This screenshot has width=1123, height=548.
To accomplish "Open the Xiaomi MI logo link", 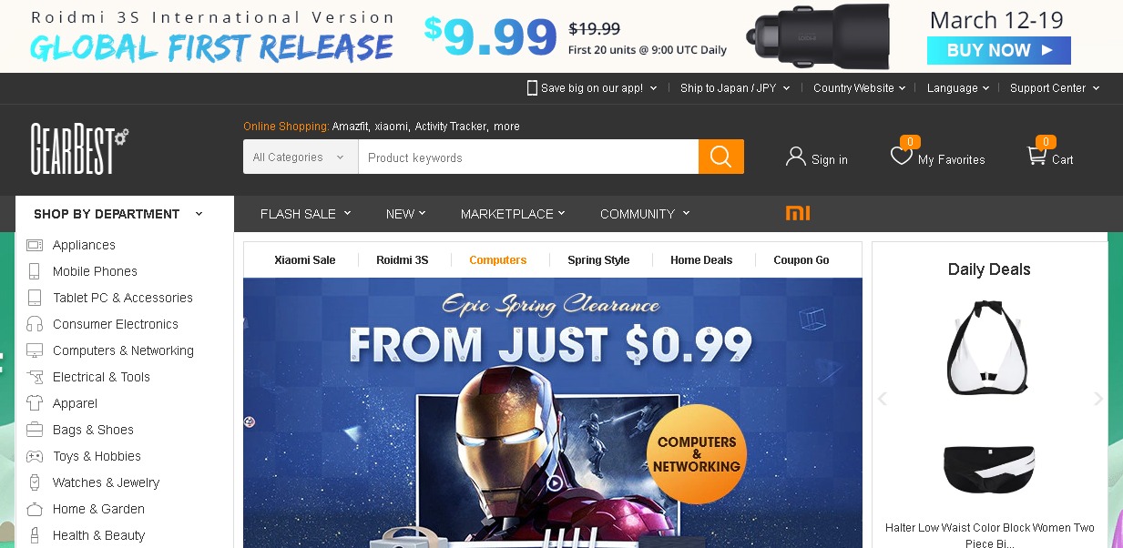I will [x=798, y=213].
